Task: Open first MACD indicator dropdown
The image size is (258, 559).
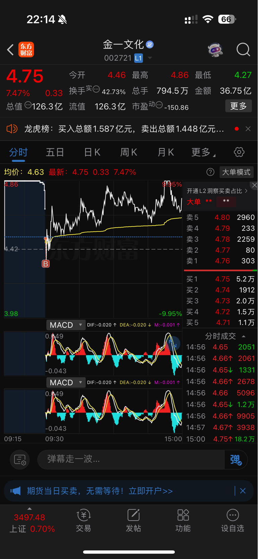Action: (66, 325)
